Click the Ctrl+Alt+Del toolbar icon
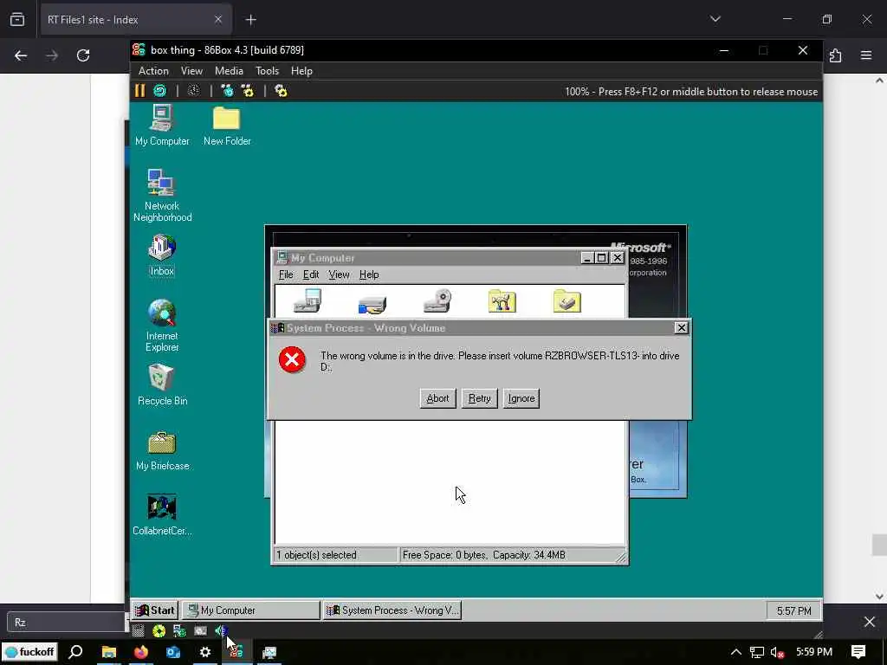The image size is (887, 665). [x=227, y=90]
